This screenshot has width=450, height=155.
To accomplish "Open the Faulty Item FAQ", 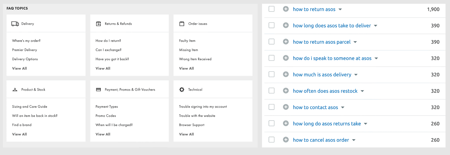I will coord(187,41).
